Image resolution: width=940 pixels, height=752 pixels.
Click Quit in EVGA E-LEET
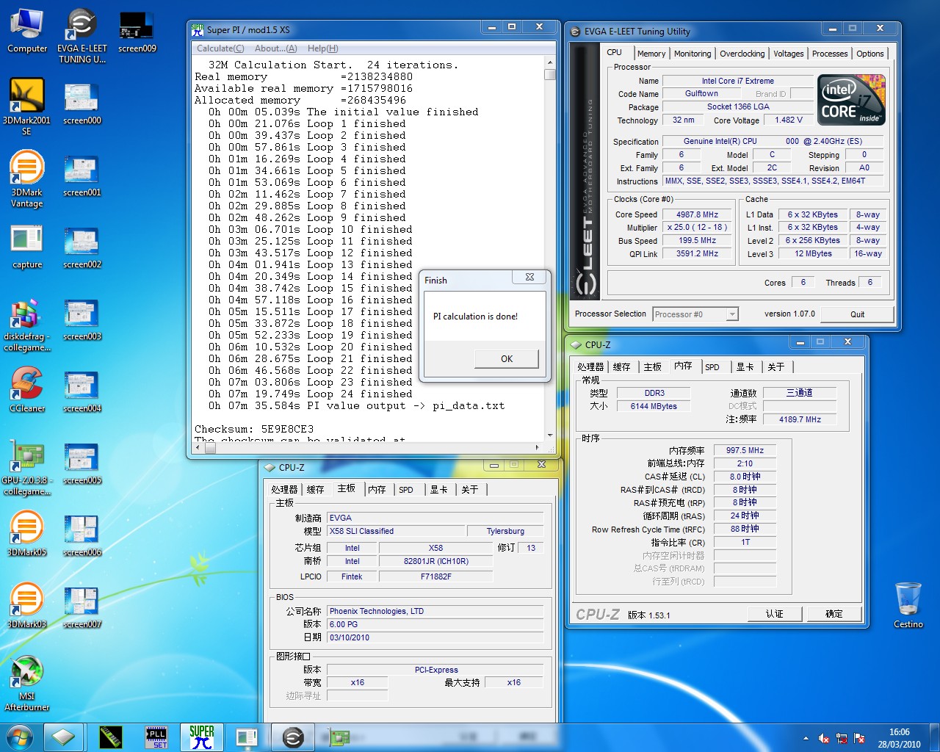click(857, 314)
